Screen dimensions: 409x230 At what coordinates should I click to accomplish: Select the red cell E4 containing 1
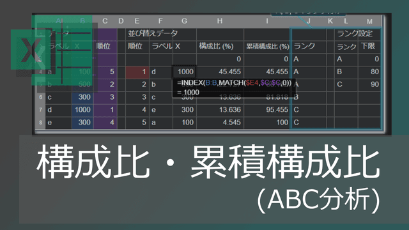point(137,72)
